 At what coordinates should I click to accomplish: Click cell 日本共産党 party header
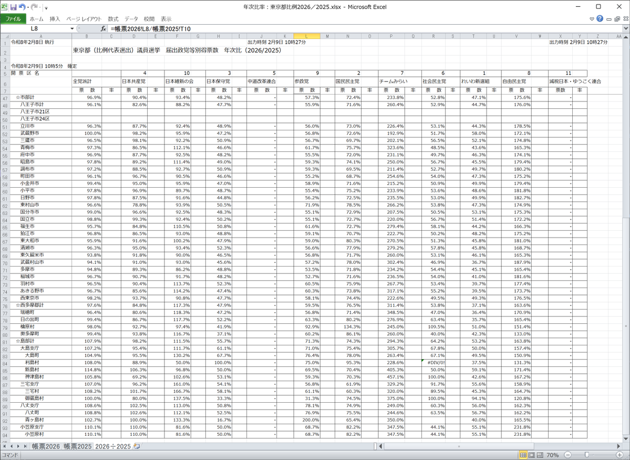[133, 81]
